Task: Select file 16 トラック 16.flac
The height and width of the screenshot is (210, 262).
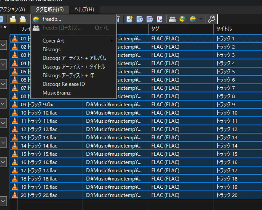Action: [39, 162]
